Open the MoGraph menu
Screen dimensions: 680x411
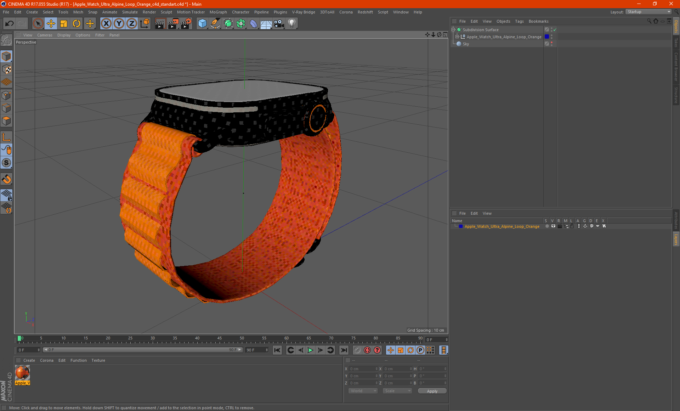(218, 12)
